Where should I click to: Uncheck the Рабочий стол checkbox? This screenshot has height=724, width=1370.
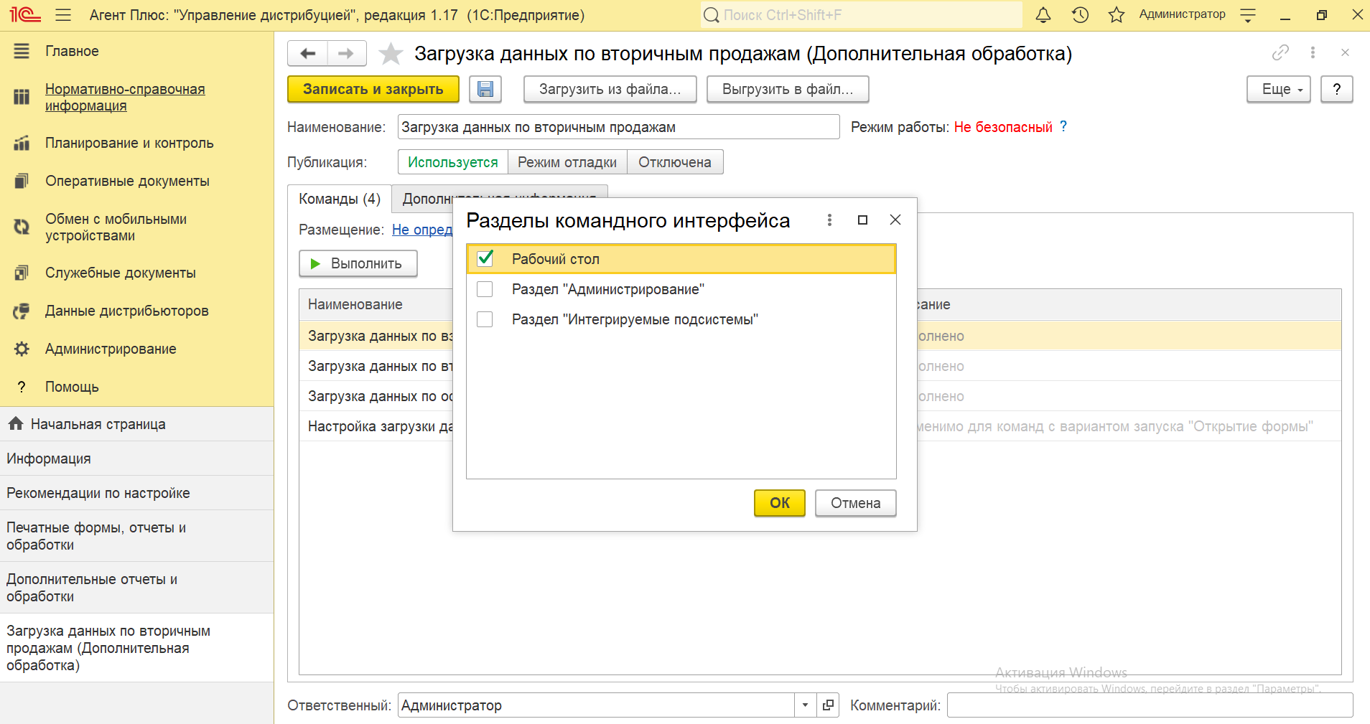point(485,258)
